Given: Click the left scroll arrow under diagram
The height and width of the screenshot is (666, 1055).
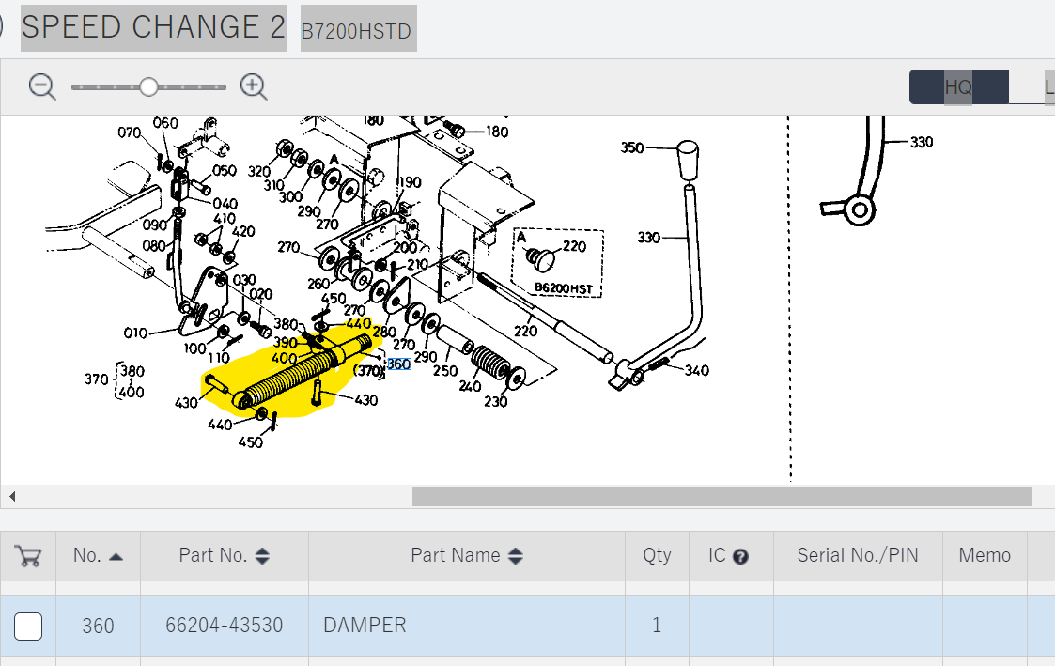Looking at the screenshot, I should [12, 496].
